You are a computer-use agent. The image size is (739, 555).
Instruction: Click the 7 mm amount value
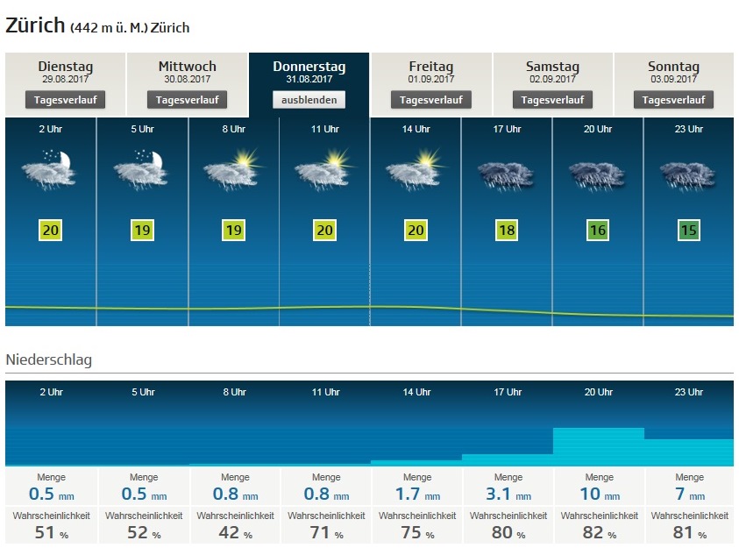[690, 495]
